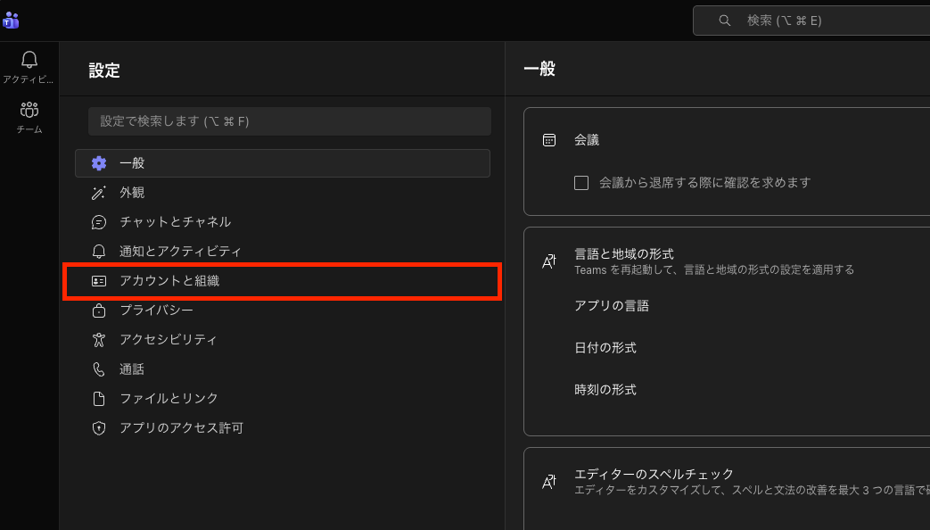The height and width of the screenshot is (530, 930).
Task: Click the チャットとチャネル chat bubble icon
Action: pyautogui.click(x=99, y=222)
